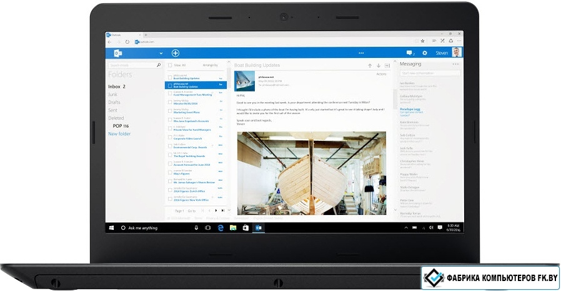This screenshot has height=291, width=561.
Task: Check the Fund Management Team Meeting email
Action: click(x=170, y=93)
